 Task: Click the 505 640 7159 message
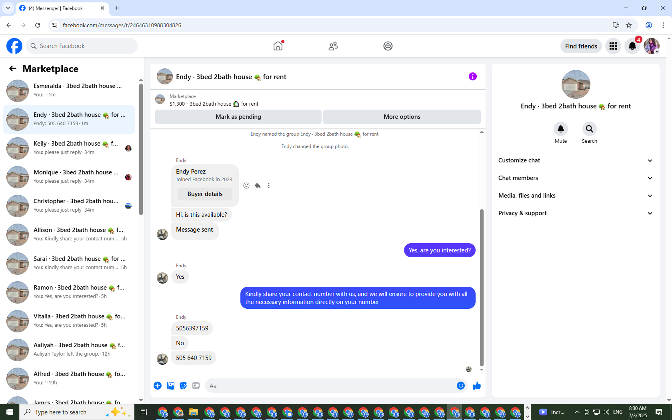click(x=194, y=358)
